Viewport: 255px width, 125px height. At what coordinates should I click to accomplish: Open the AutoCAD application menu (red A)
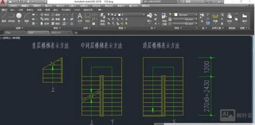click(x=3, y=2)
